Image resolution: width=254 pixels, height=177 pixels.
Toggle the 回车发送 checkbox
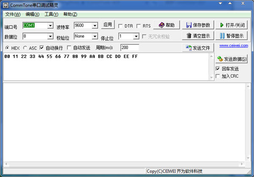tap(218, 69)
